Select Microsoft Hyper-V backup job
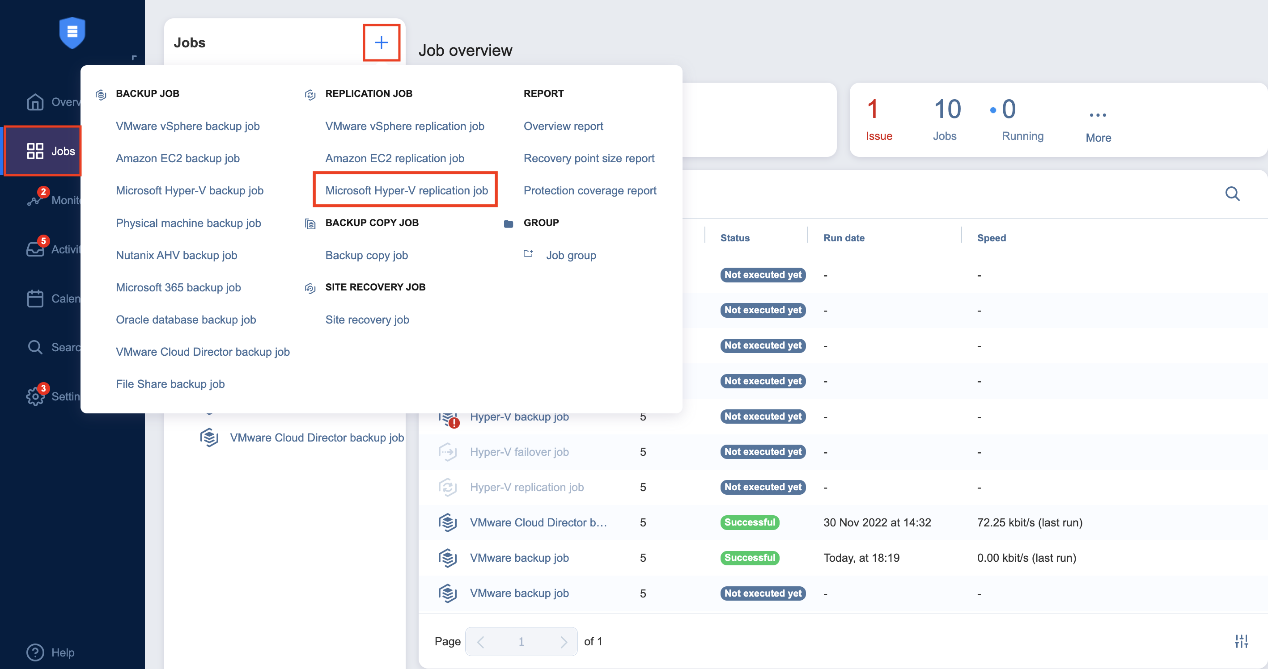Image resolution: width=1268 pixels, height=669 pixels. tap(190, 190)
